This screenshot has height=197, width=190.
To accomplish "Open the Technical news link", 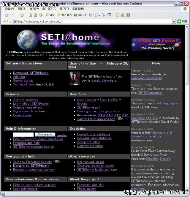I will tap(24, 85).
